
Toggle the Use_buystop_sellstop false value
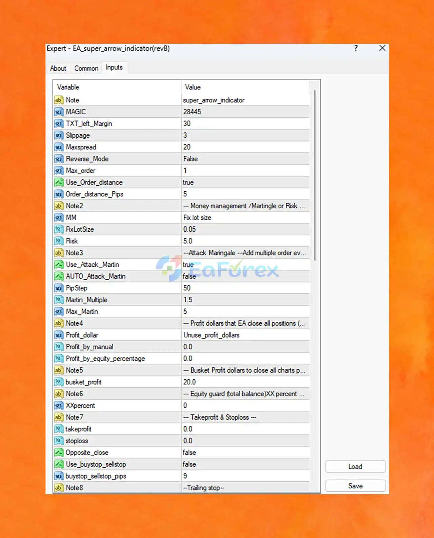tap(245, 464)
